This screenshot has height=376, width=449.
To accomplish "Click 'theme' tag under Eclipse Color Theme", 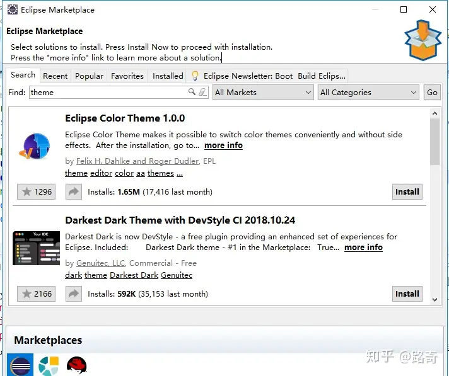I will point(76,173).
